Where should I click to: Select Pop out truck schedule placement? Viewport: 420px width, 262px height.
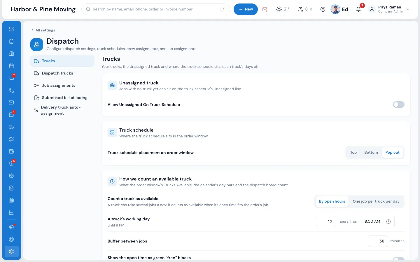click(393, 153)
